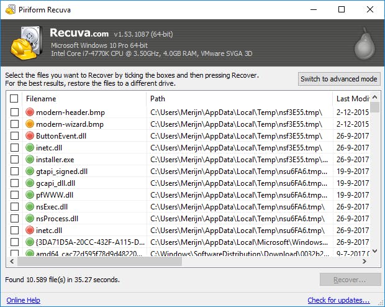Click the red status icon for ButtonEvent.dll
Image resolution: width=385 pixels, height=307 pixels.
click(30, 136)
